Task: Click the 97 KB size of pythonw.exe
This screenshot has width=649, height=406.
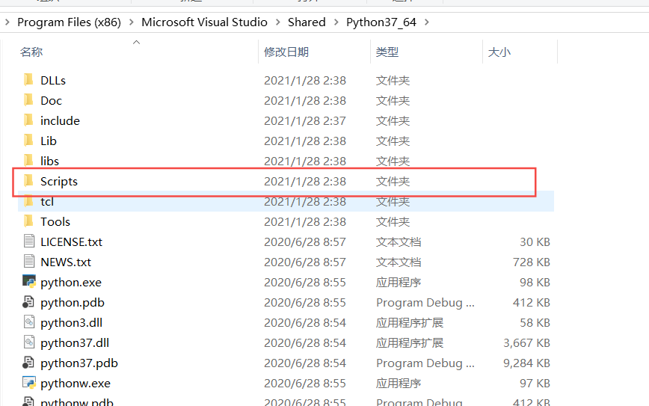Action: pos(535,384)
